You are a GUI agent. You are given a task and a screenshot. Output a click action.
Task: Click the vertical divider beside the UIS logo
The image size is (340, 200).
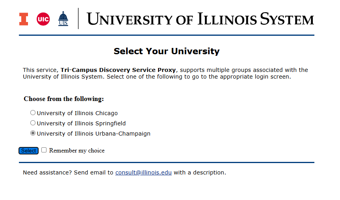[78, 18]
